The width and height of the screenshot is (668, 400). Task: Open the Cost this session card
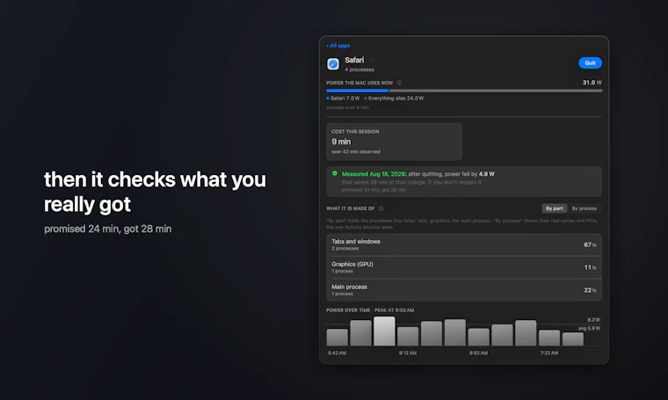click(x=394, y=142)
